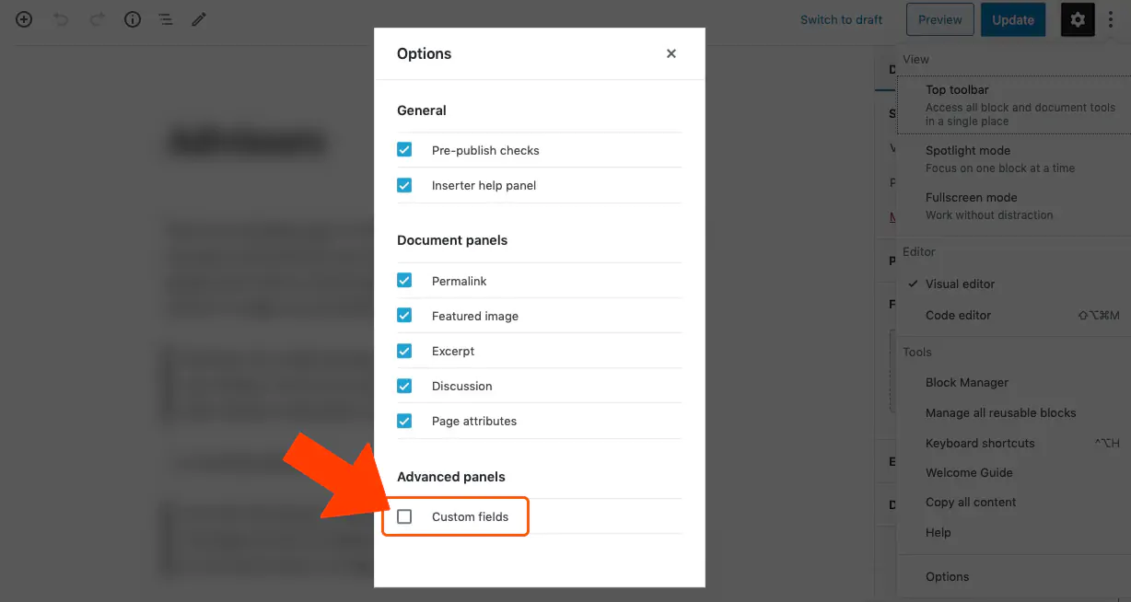This screenshot has width=1131, height=602.
Task: Disable Pre-publish checks
Action: point(404,150)
